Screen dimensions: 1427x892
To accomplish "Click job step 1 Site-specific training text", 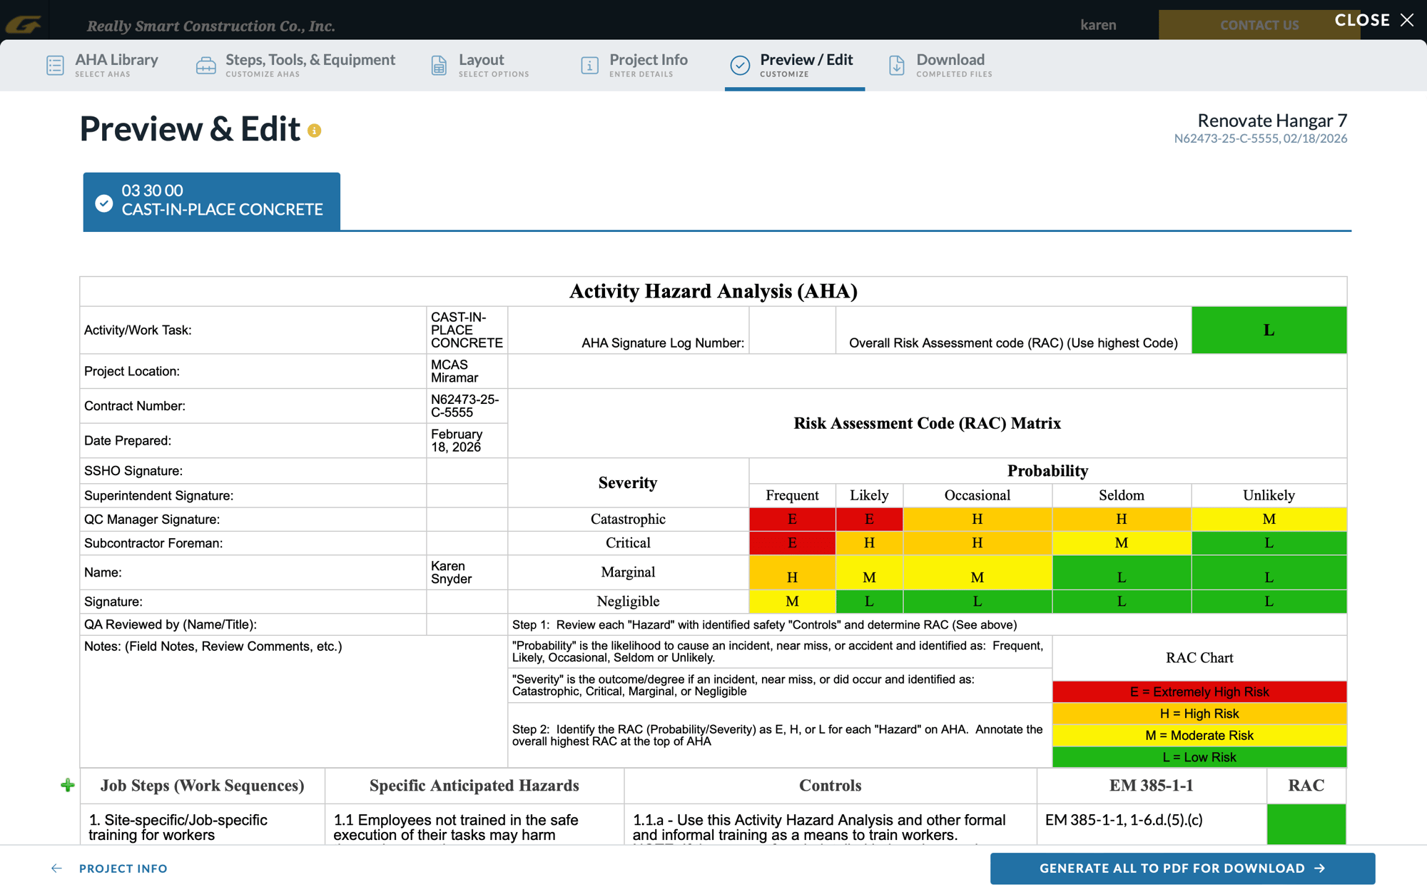I will tap(178, 828).
